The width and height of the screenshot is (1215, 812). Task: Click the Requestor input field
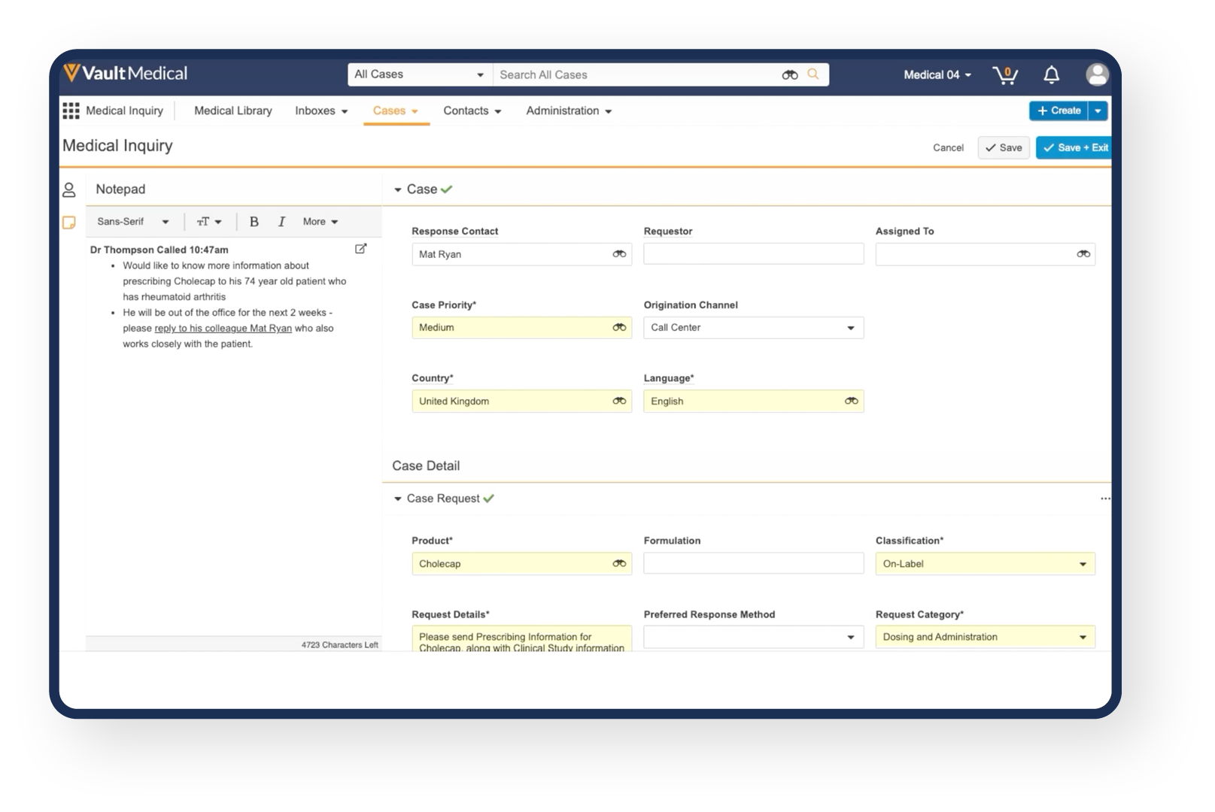753,254
